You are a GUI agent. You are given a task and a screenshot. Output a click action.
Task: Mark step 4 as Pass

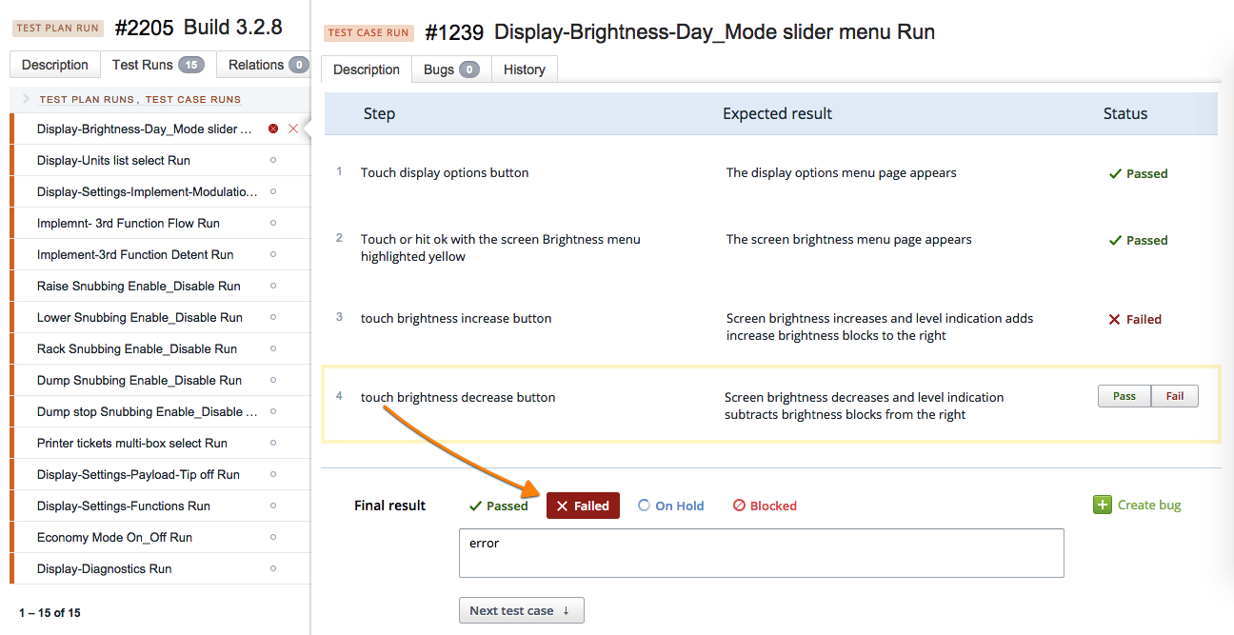tap(1125, 395)
